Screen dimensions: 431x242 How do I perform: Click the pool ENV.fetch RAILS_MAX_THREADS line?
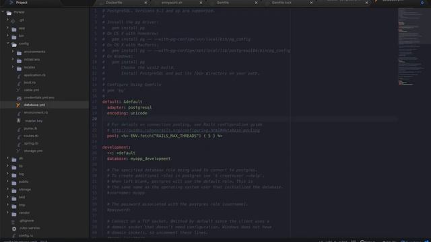(x=164, y=136)
